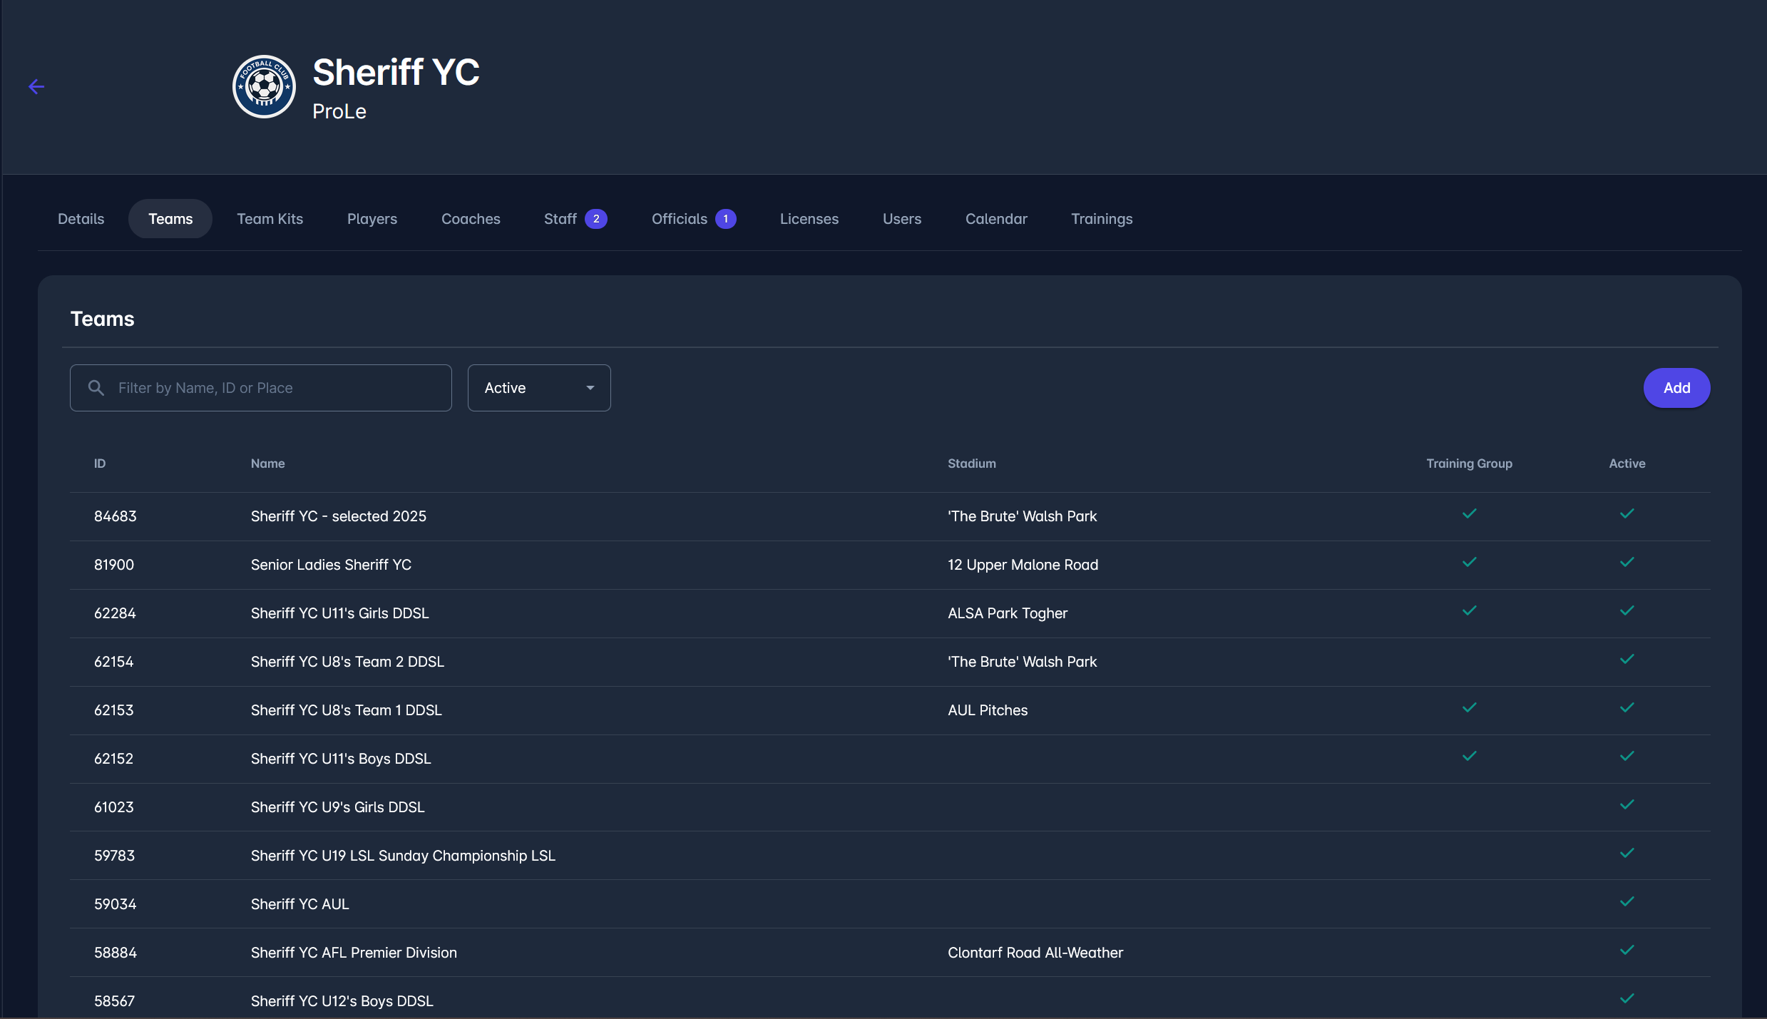Click the dropdown arrow beside Active
The height and width of the screenshot is (1019, 1767).
click(590, 388)
